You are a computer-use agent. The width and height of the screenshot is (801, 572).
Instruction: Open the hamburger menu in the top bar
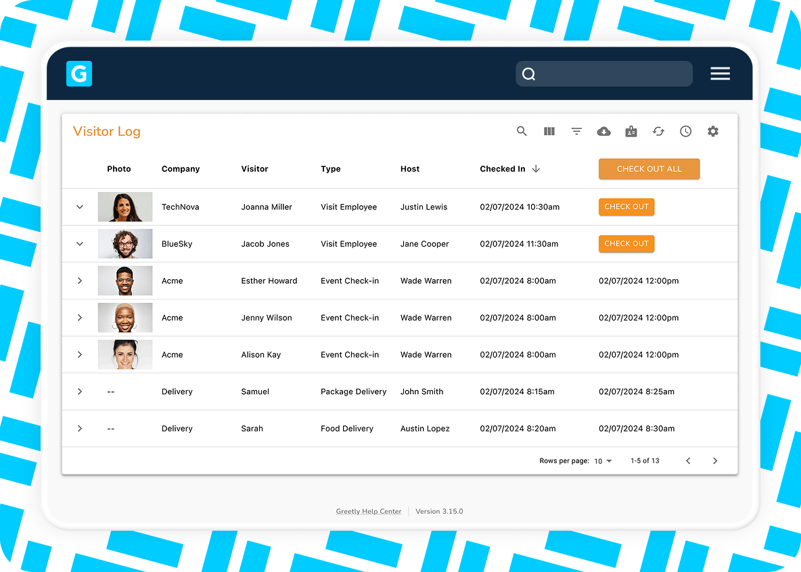720,73
